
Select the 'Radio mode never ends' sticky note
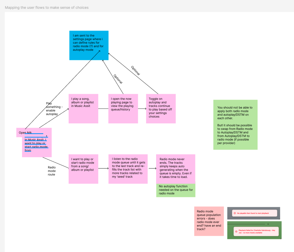point(176,169)
